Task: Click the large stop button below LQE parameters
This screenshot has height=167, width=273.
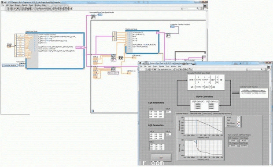Action: 161,158
